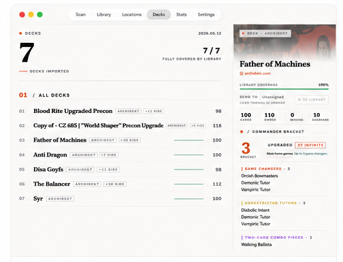Click the Archidekt link icon
Viewport: 343px width, 262px height.
[x=242, y=73]
